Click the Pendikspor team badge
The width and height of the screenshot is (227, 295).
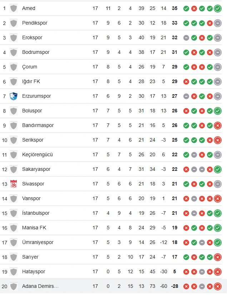(13, 23)
